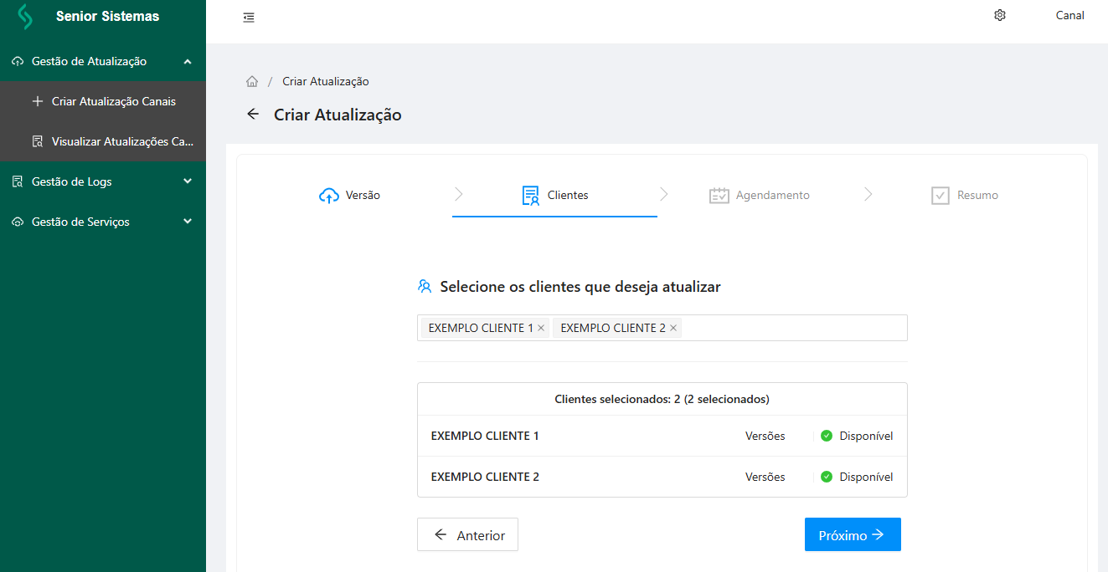The height and width of the screenshot is (572, 1108).
Task: Click the Próximo button
Action: [x=852, y=535]
